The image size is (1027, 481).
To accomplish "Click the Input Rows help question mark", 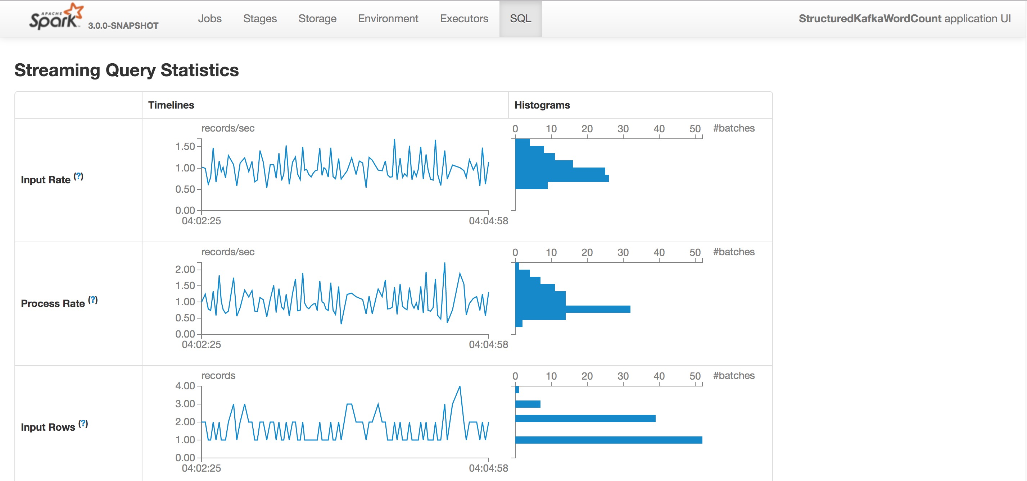I will click(x=83, y=423).
